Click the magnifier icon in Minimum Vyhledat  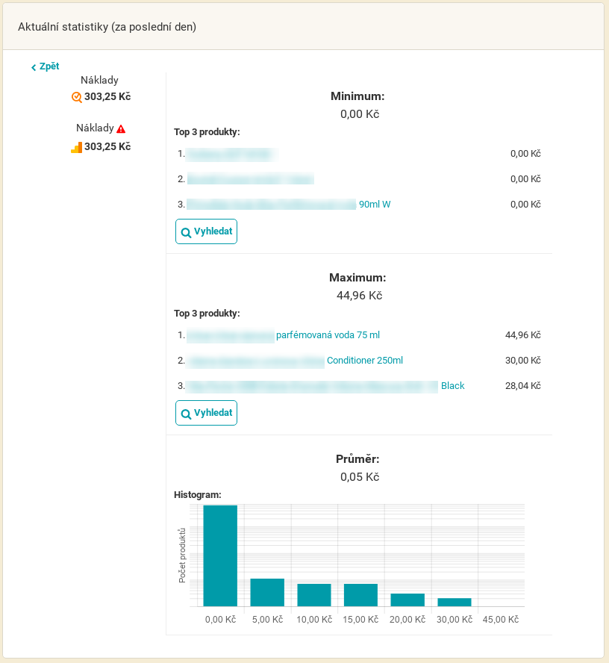click(186, 232)
